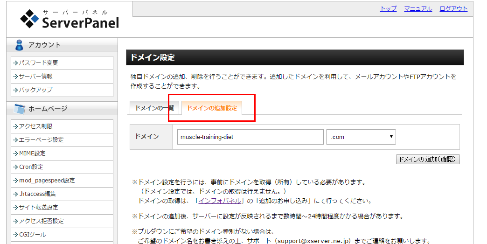Switch to ドメインの一覧 tab
The image size is (487, 244).
[x=154, y=108]
